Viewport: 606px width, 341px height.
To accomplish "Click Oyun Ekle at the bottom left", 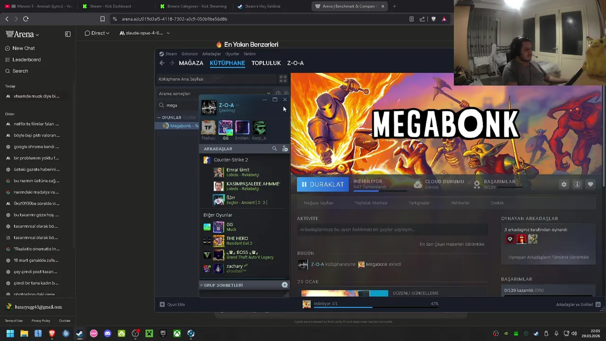I will tap(172, 305).
